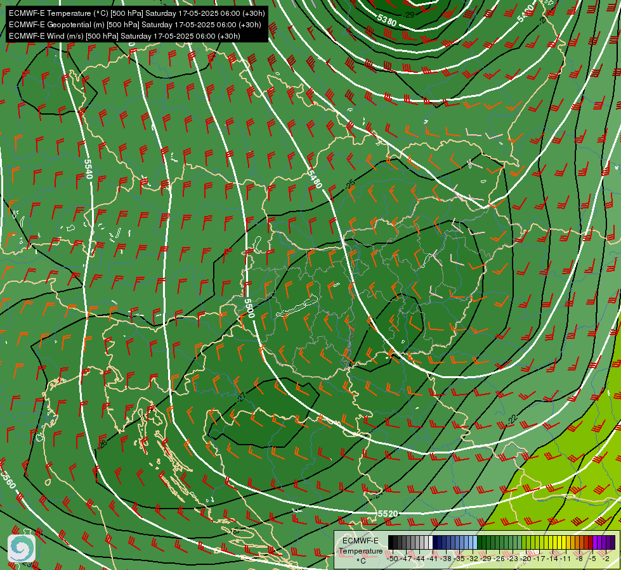
Task: Click the swirl logo icon in the map corner
Action: (22, 548)
